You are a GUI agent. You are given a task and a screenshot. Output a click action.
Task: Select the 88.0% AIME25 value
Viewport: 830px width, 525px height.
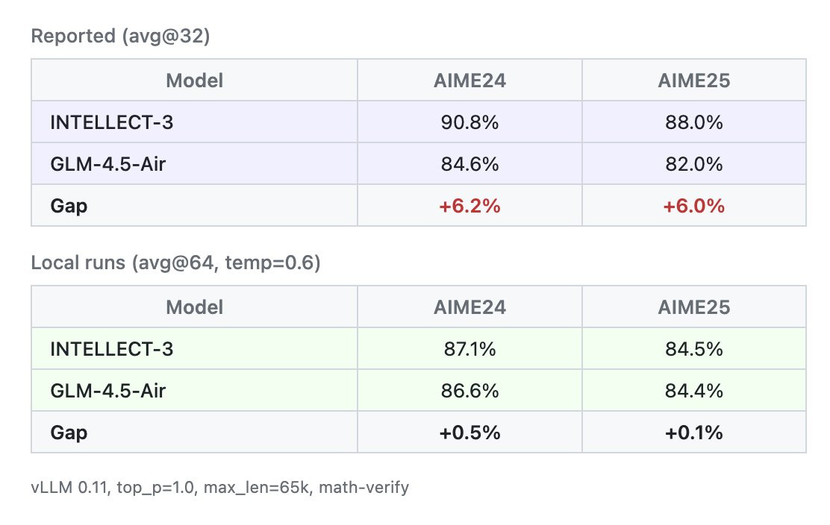(693, 122)
